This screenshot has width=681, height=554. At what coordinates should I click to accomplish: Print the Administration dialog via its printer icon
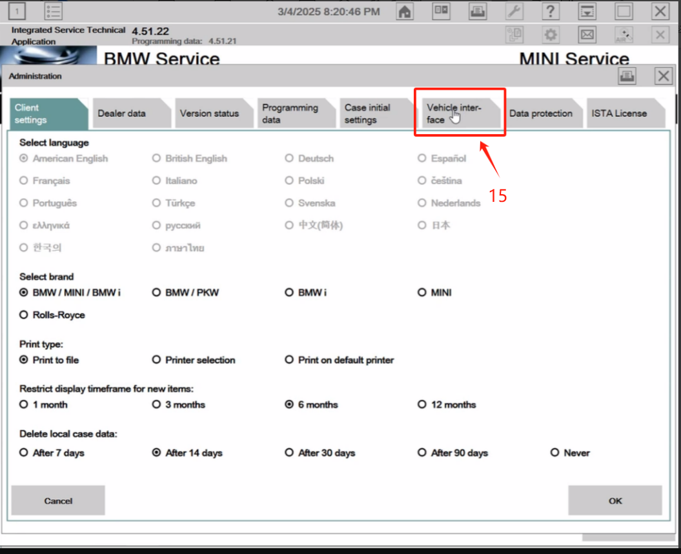point(627,76)
